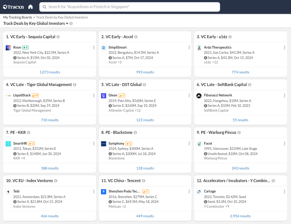The width and height of the screenshot is (291, 224).
Task: Open the Arda Therapeutics company name
Action: pos(218,47)
